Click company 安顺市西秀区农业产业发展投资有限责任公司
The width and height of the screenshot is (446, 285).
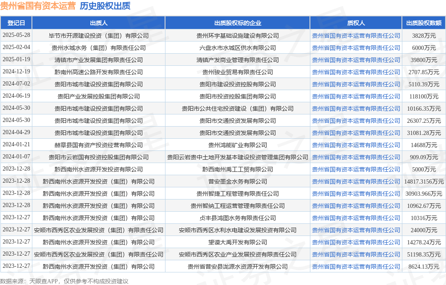238,255
